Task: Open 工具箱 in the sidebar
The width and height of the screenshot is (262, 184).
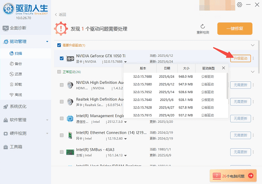Action: point(16,146)
